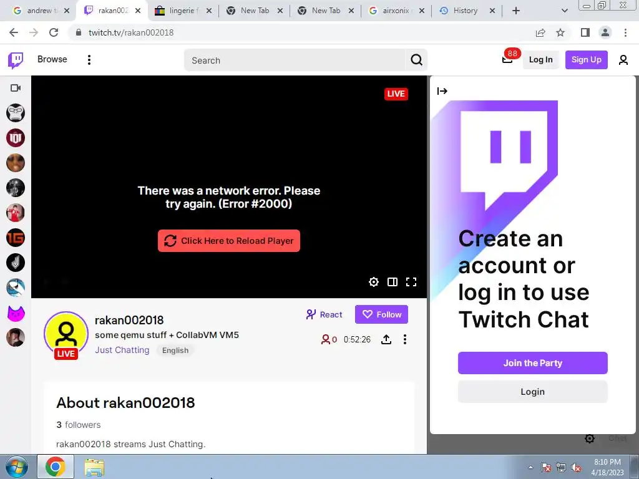639x479 pixels.
Task: Click the LIVE badge on player
Action: (x=396, y=94)
